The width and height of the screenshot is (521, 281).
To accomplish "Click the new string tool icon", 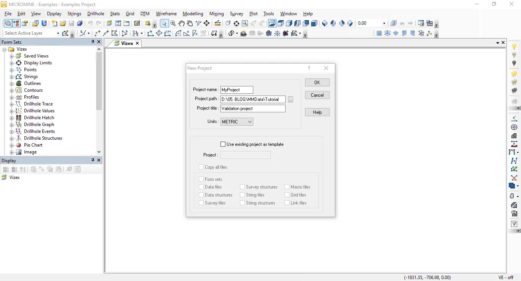I will pos(106,33).
